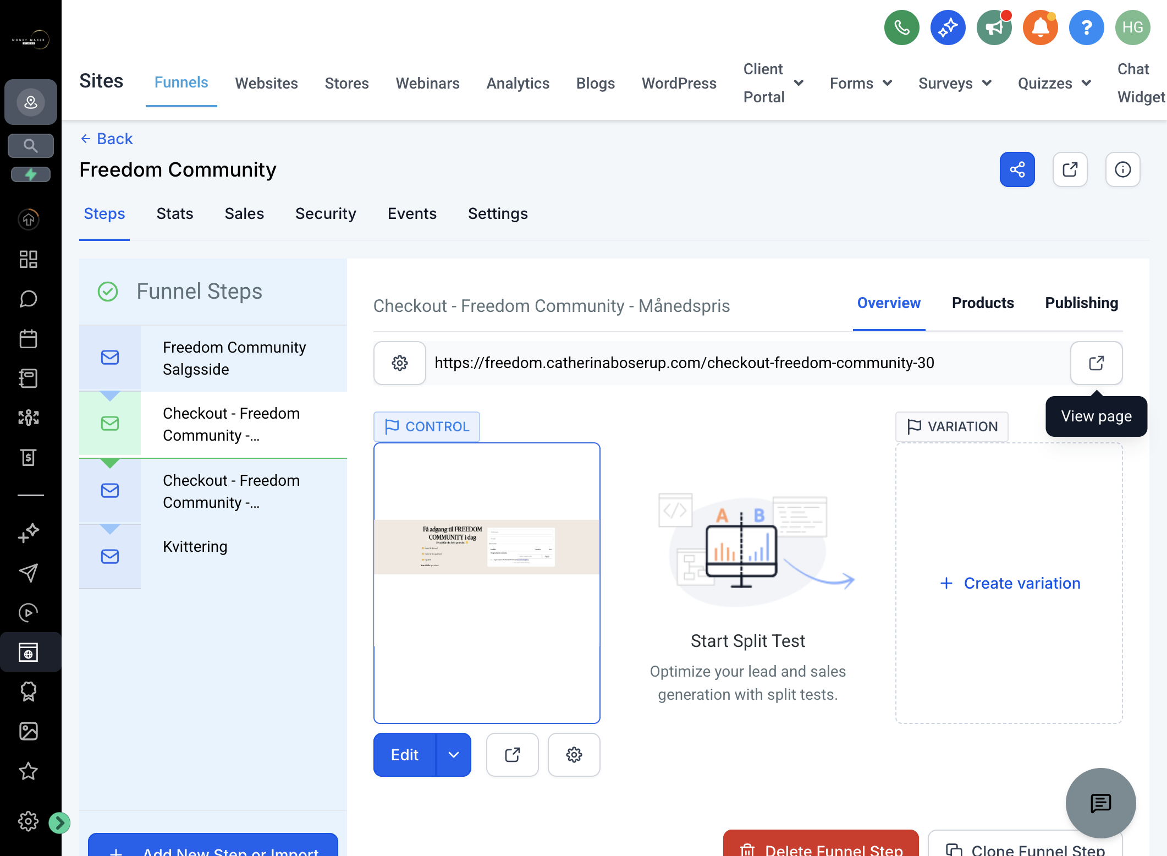This screenshot has height=856, width=1167.
Task: Click the control page settings gear beside Edit
Action: click(x=574, y=755)
